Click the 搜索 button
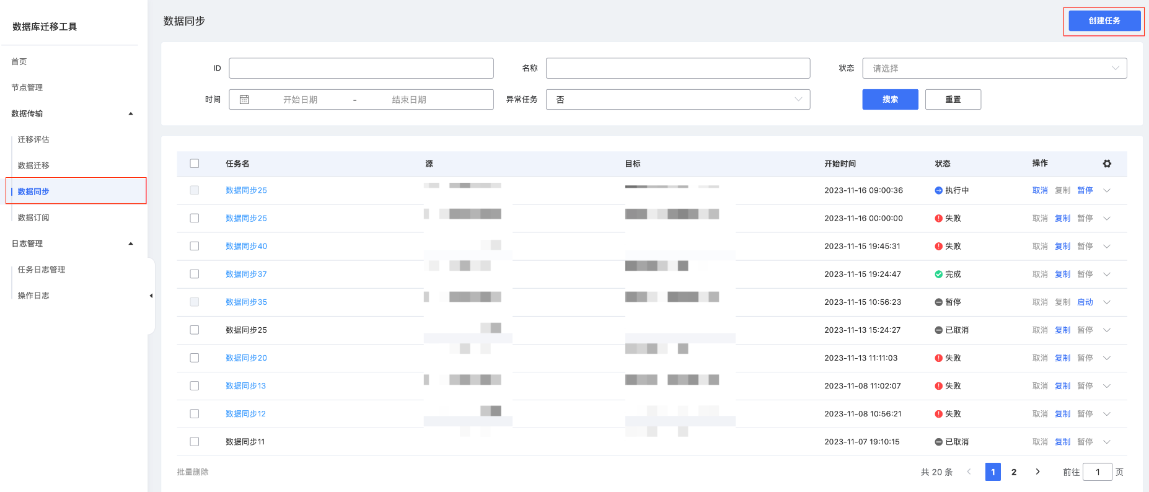The image size is (1149, 492). 890,99
